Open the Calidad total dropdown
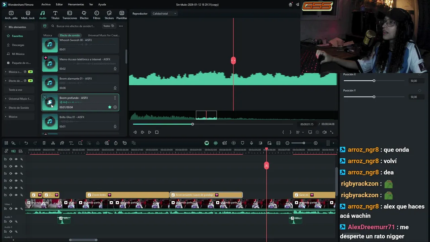The height and width of the screenshot is (242, 430). tap(164, 14)
